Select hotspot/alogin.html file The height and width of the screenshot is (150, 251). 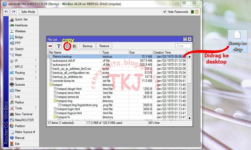(117, 89)
